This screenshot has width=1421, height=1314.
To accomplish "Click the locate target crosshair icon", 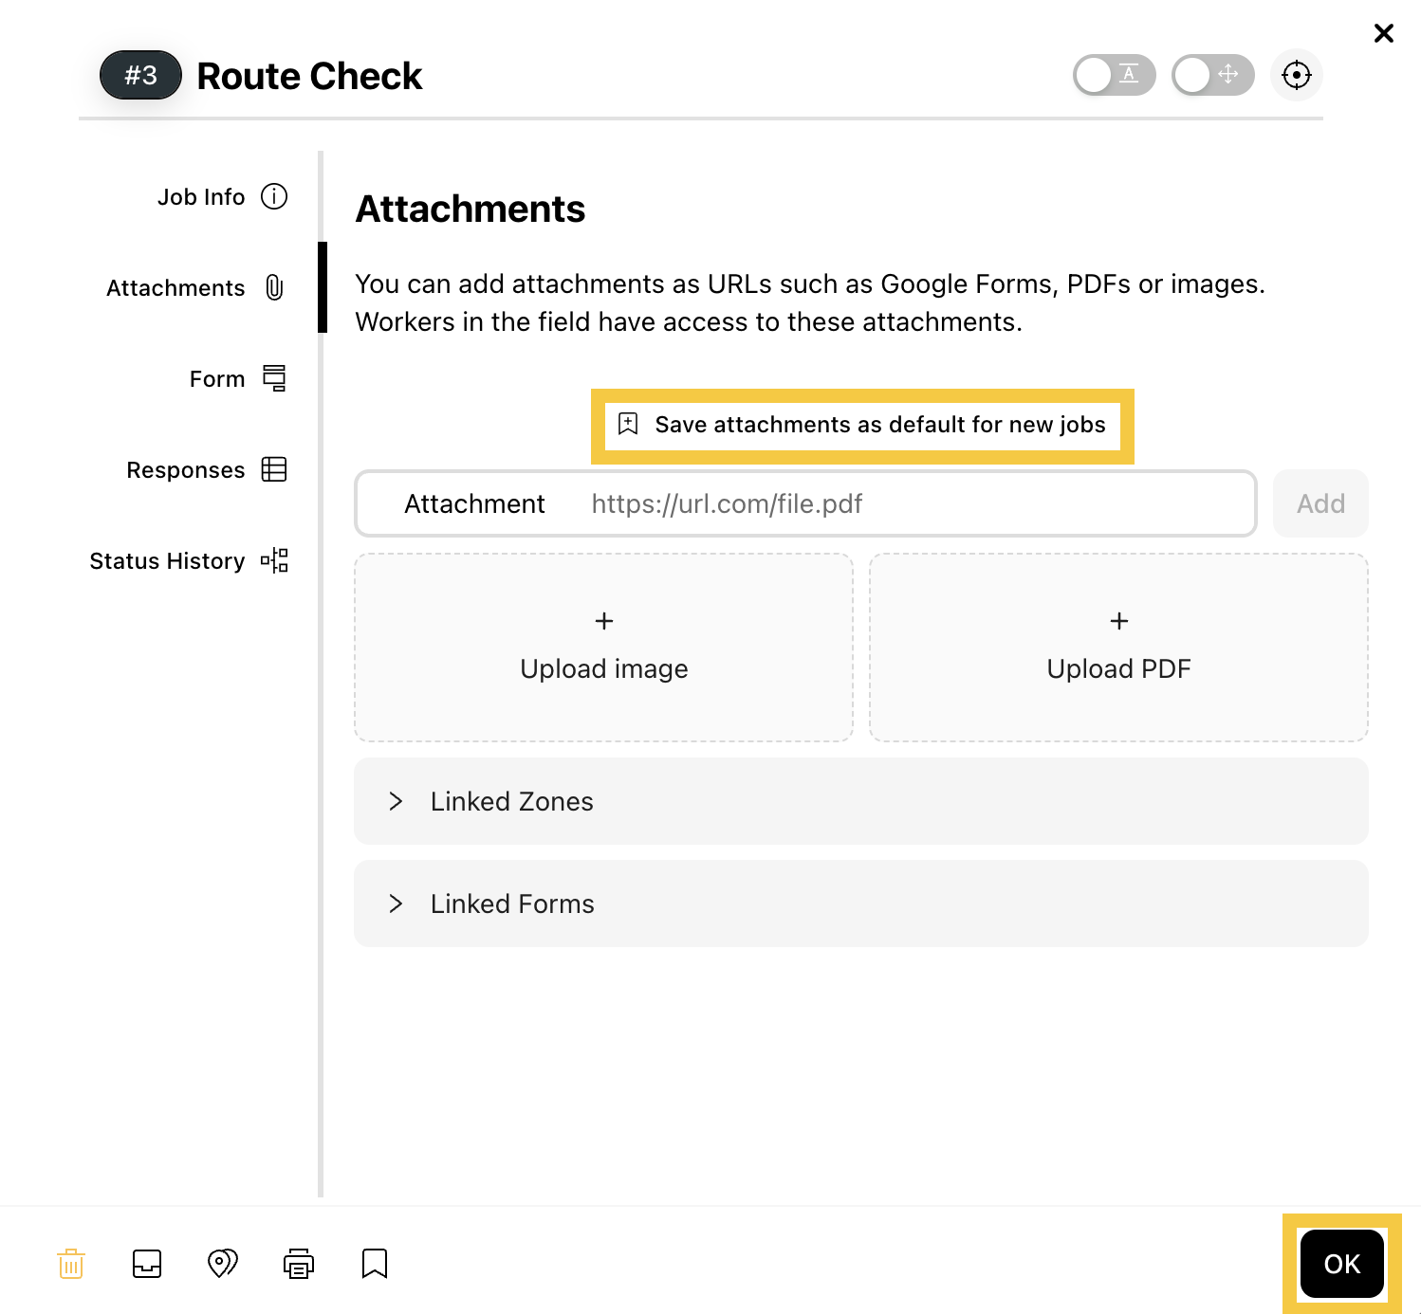I will pyautogui.click(x=1297, y=75).
